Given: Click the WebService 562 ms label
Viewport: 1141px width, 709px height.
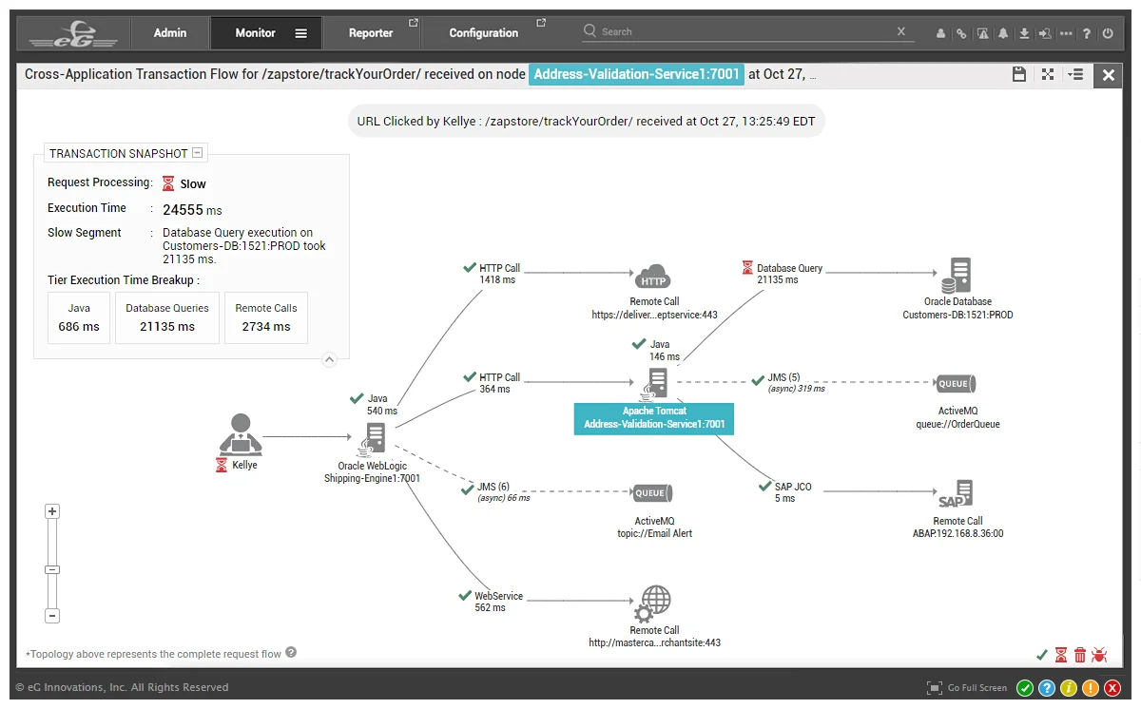Looking at the screenshot, I should (x=498, y=602).
